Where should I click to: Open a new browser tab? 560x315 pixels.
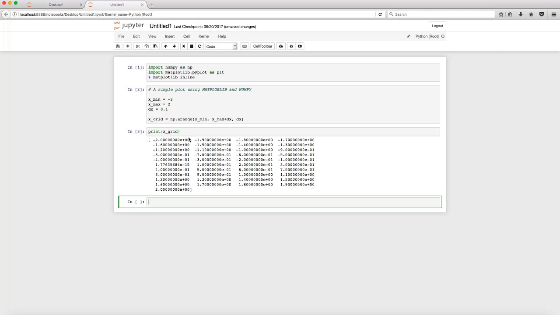tap(152, 5)
